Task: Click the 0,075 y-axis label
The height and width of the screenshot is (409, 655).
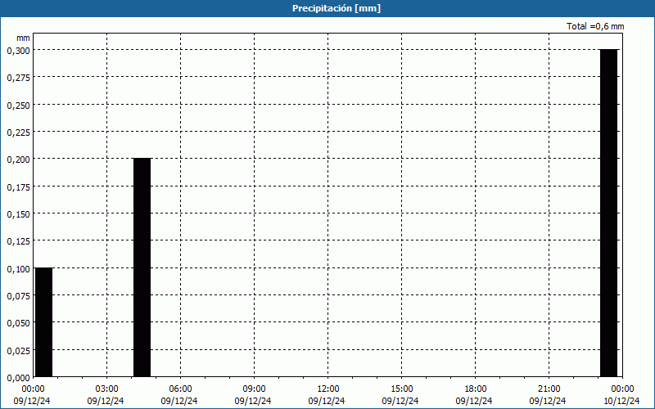Action: point(18,296)
